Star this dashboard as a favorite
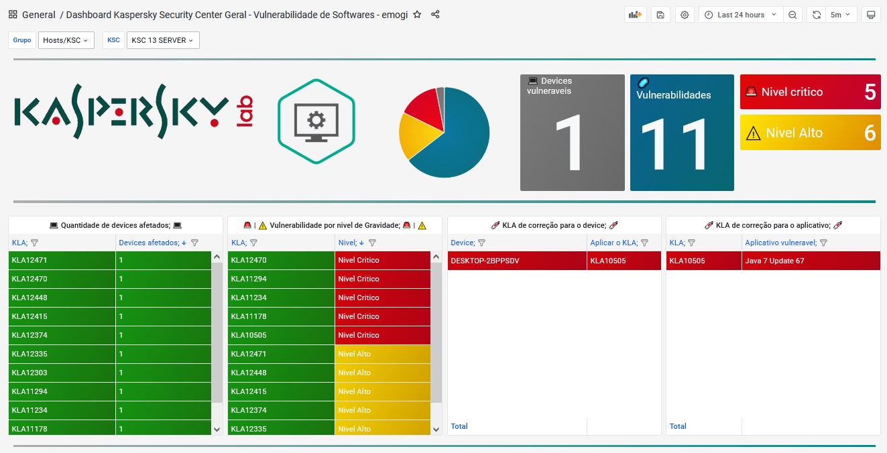The image size is (887, 453). click(x=417, y=15)
